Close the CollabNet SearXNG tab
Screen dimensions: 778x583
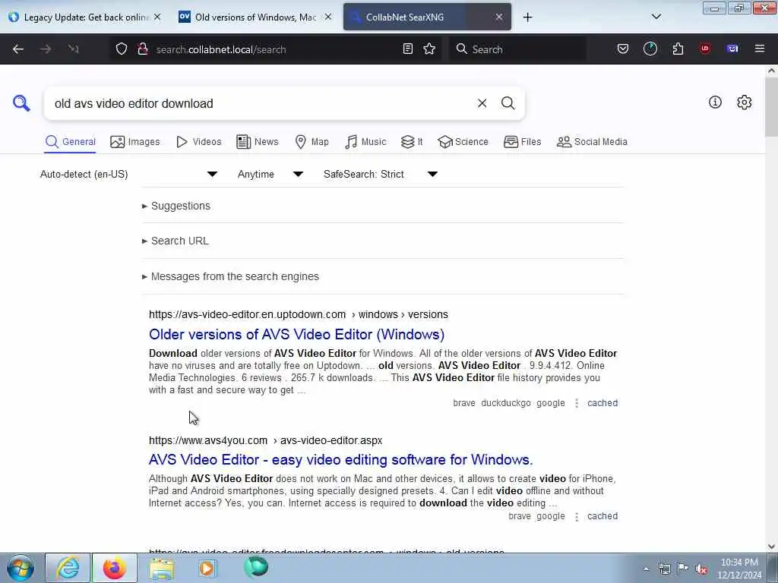click(498, 17)
